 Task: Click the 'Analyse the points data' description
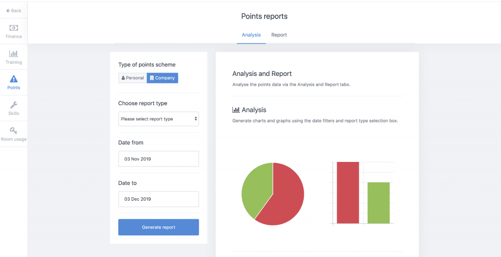tap(292, 85)
